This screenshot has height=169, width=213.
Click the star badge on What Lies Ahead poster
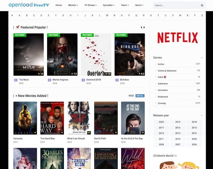coord(89,132)
